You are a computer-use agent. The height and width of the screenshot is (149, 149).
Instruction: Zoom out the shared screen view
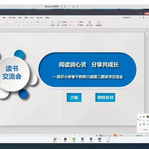pyautogui.click(x=61, y=7)
